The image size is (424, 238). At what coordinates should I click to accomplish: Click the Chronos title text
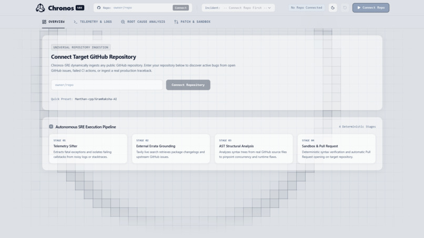[x=61, y=8]
